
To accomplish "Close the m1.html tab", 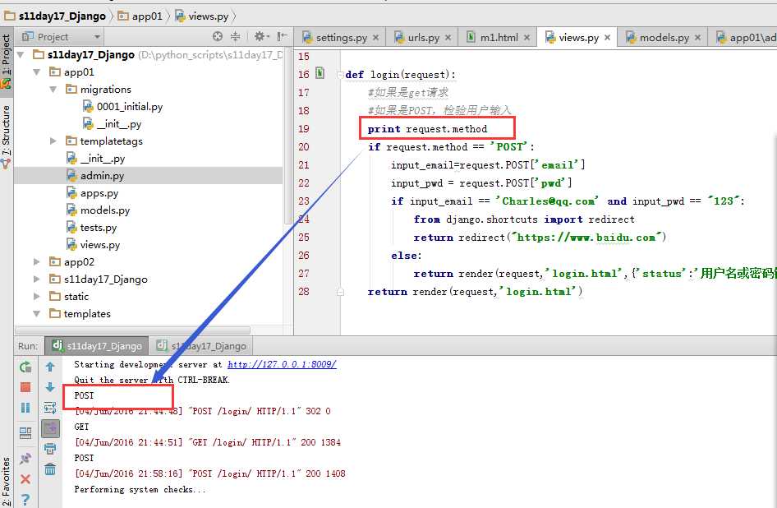I will coord(526,38).
